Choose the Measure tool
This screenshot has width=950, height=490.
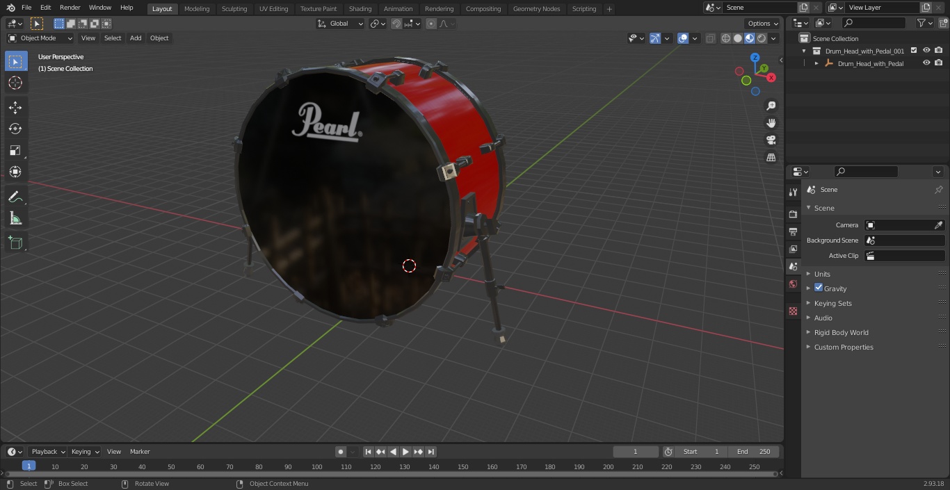click(x=16, y=218)
